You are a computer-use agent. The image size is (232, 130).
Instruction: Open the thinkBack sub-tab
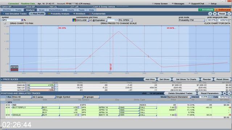coord(79,14)
